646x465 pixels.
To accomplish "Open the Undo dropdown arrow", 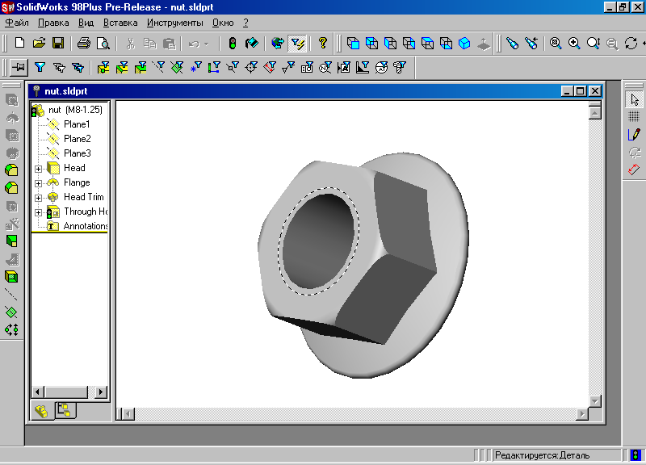I will pyautogui.click(x=207, y=44).
